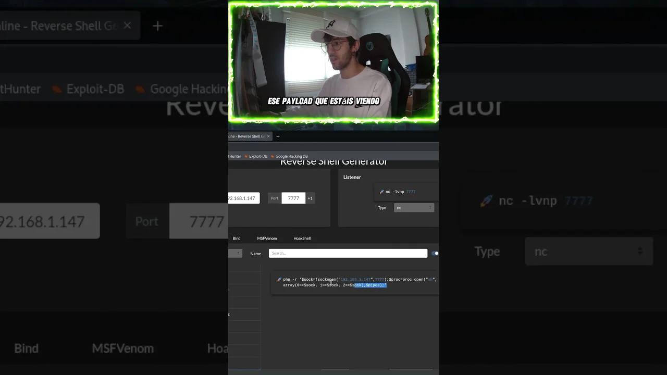The image size is (667, 375).
Task: Click the rocket icon beside the php payload
Action: (x=279, y=280)
